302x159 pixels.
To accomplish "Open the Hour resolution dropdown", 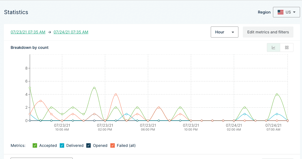I will 224,32.
